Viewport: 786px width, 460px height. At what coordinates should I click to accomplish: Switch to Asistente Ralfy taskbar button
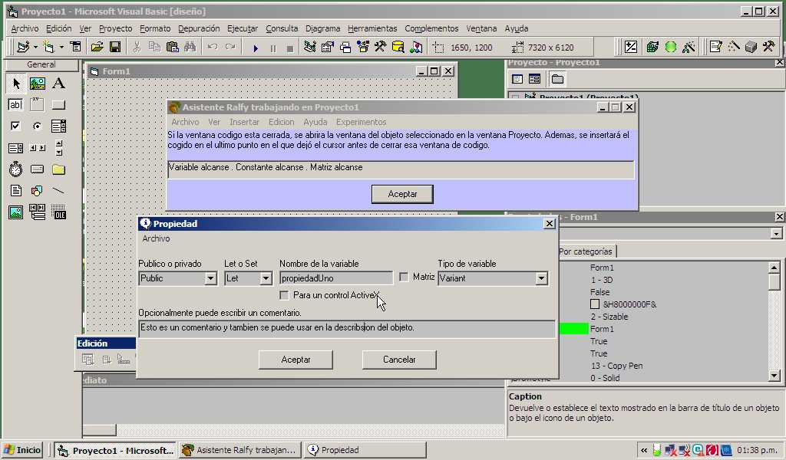pyautogui.click(x=240, y=450)
